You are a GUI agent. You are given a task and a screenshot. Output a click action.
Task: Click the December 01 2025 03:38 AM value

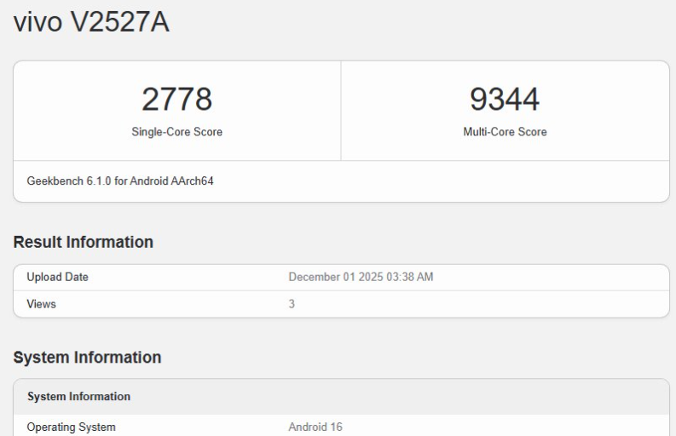(x=361, y=277)
